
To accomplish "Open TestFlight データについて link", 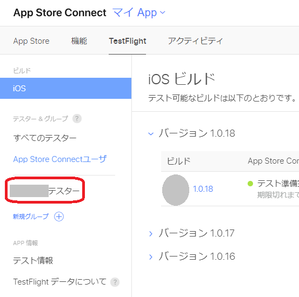I will (x=59, y=282).
